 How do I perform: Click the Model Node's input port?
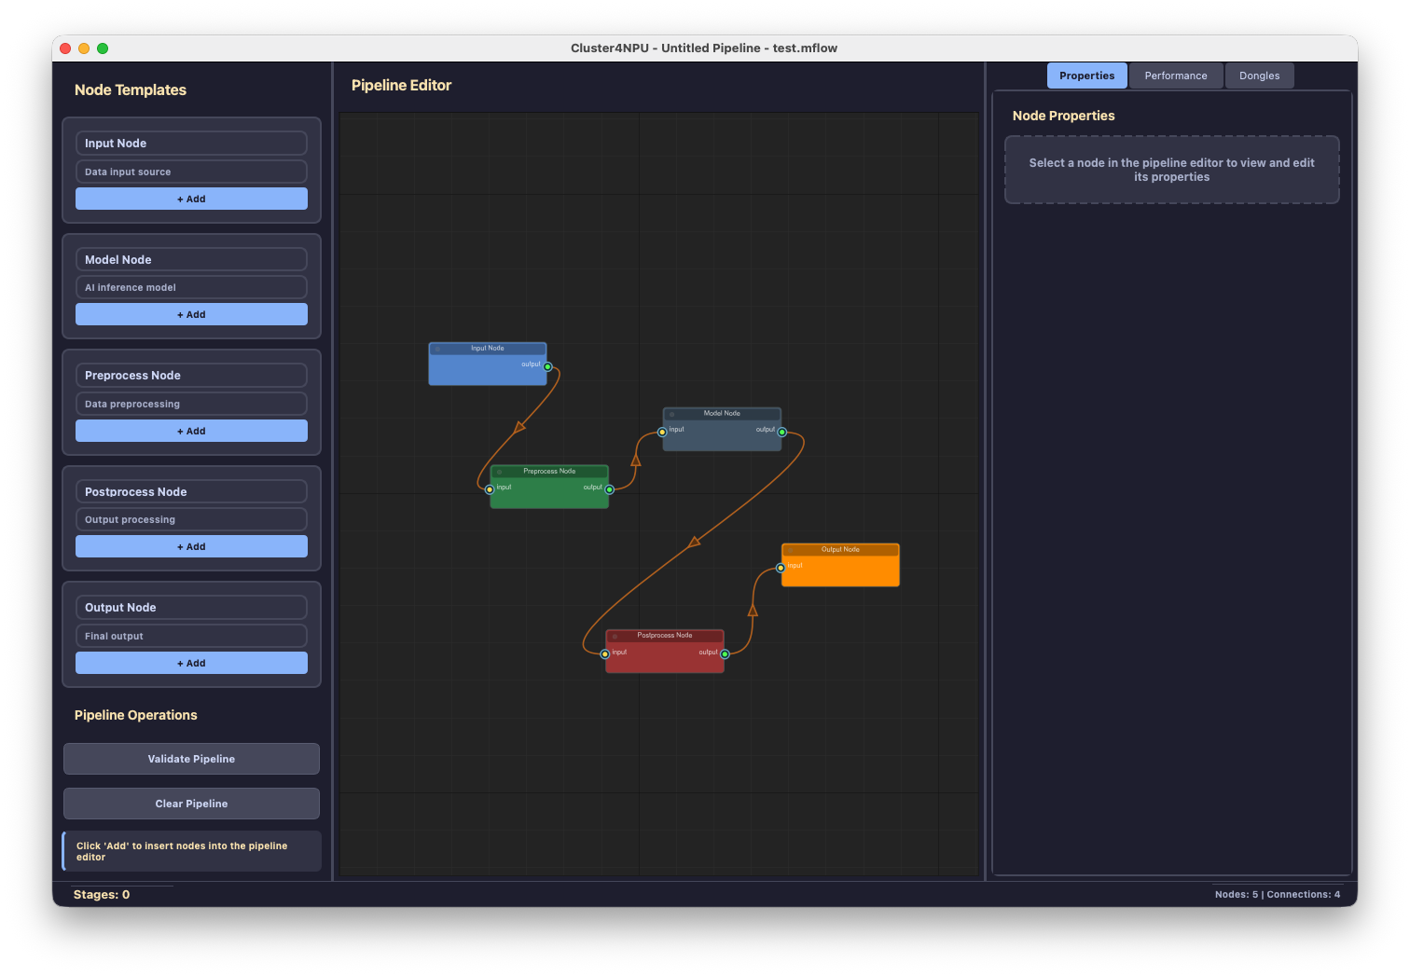pos(662,432)
